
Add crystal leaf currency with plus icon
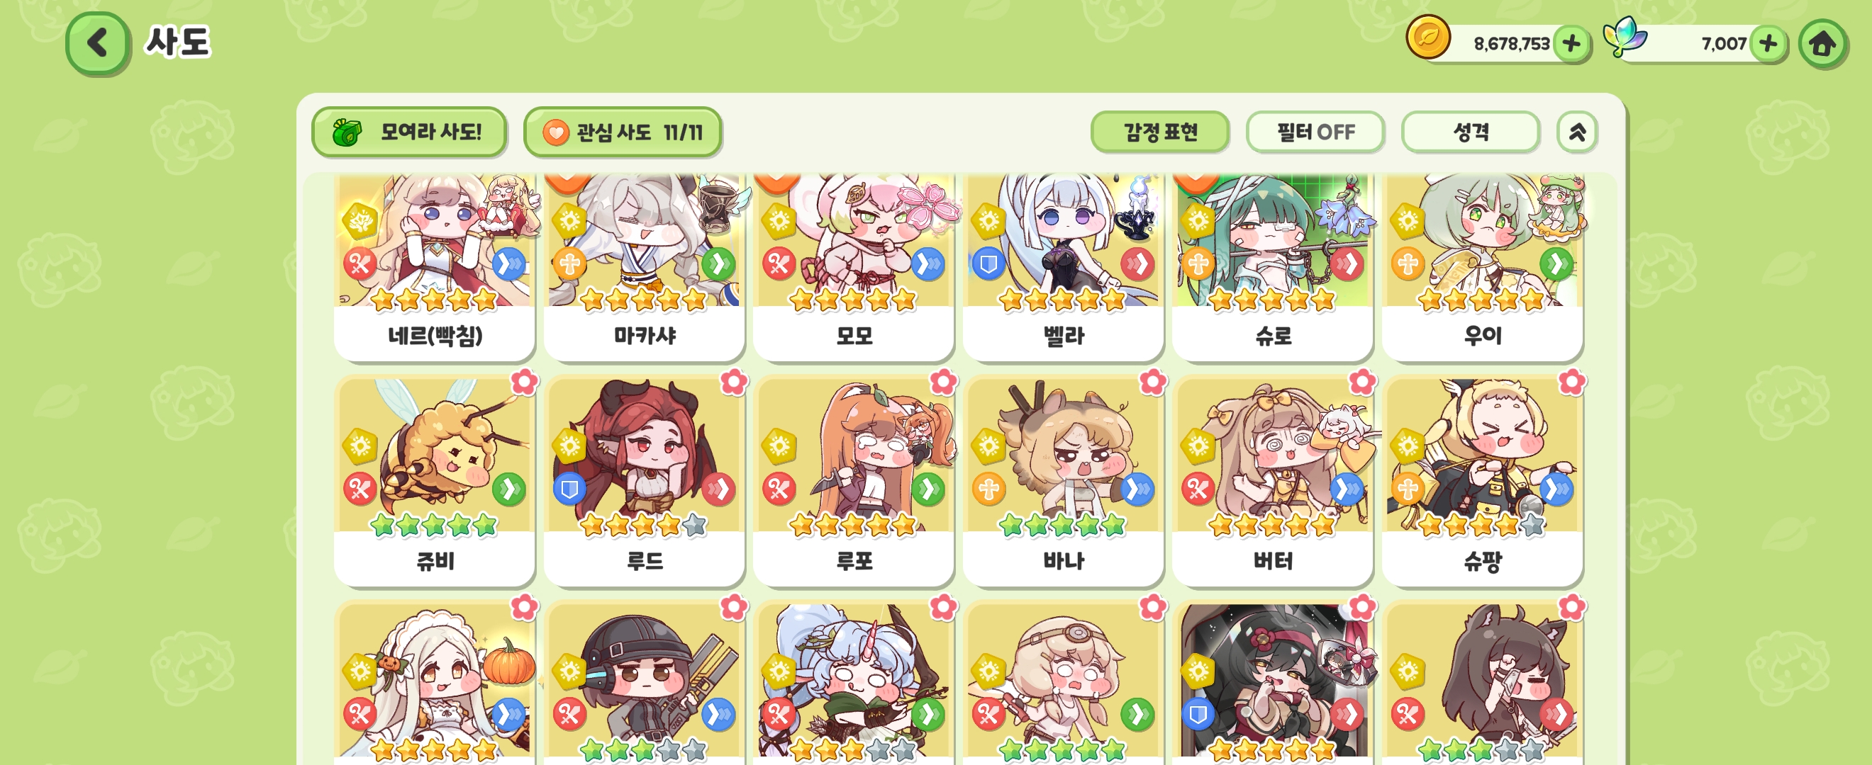tap(1768, 43)
